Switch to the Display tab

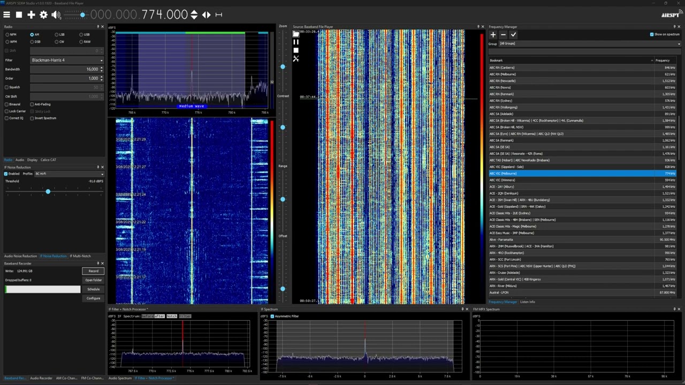[x=33, y=160]
